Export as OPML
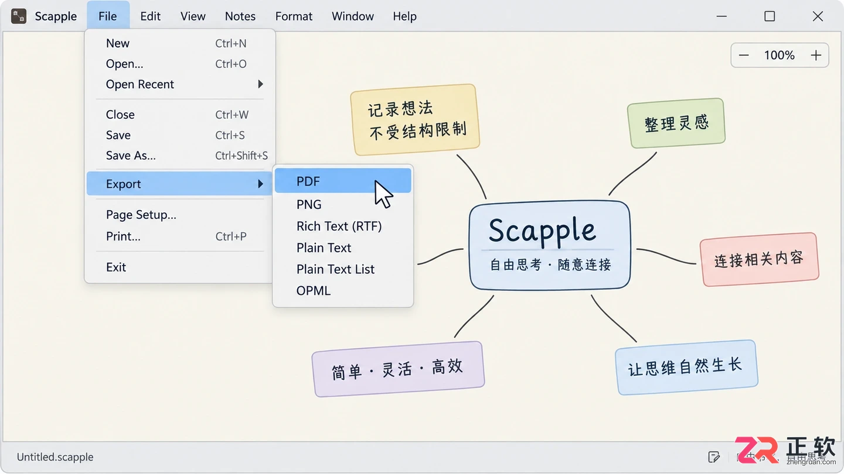The image size is (844, 474). (x=343, y=291)
